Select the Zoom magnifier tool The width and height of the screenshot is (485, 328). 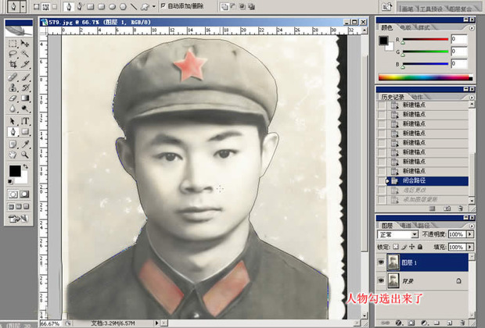(26, 155)
